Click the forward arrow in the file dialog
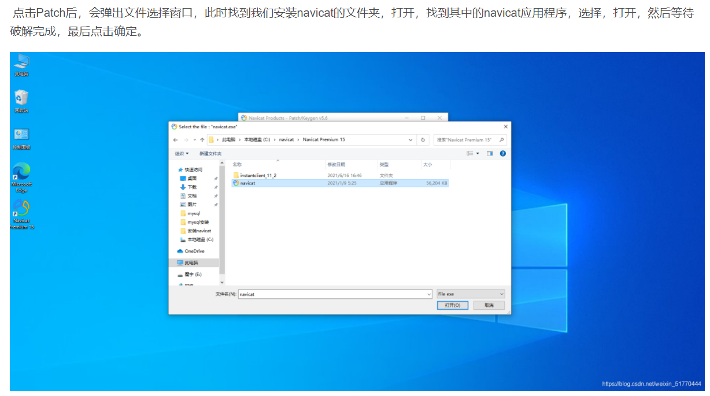The height and width of the screenshot is (396, 710). (186, 140)
